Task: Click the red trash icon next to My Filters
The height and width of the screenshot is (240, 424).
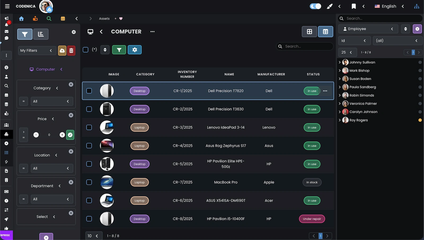Action: [71, 50]
